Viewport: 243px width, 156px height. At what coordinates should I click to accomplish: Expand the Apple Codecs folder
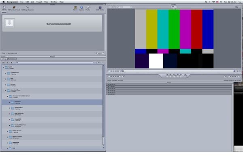point(9,108)
